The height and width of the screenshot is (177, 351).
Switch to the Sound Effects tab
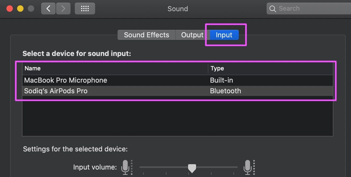pos(146,35)
